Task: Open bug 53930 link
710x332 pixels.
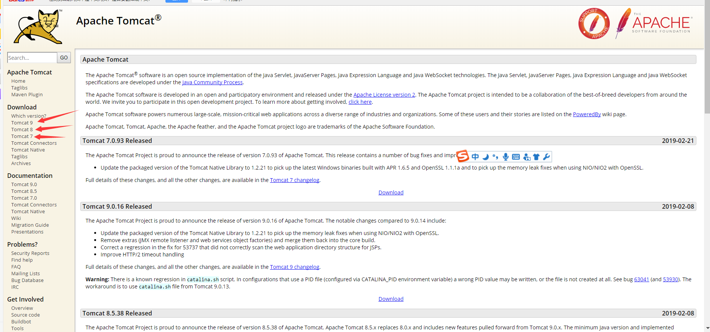Action: (x=670, y=279)
